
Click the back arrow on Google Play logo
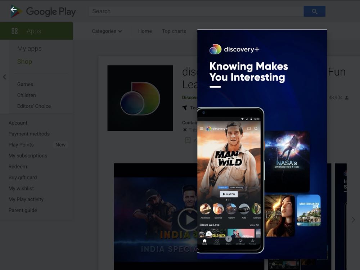tap(14, 10)
